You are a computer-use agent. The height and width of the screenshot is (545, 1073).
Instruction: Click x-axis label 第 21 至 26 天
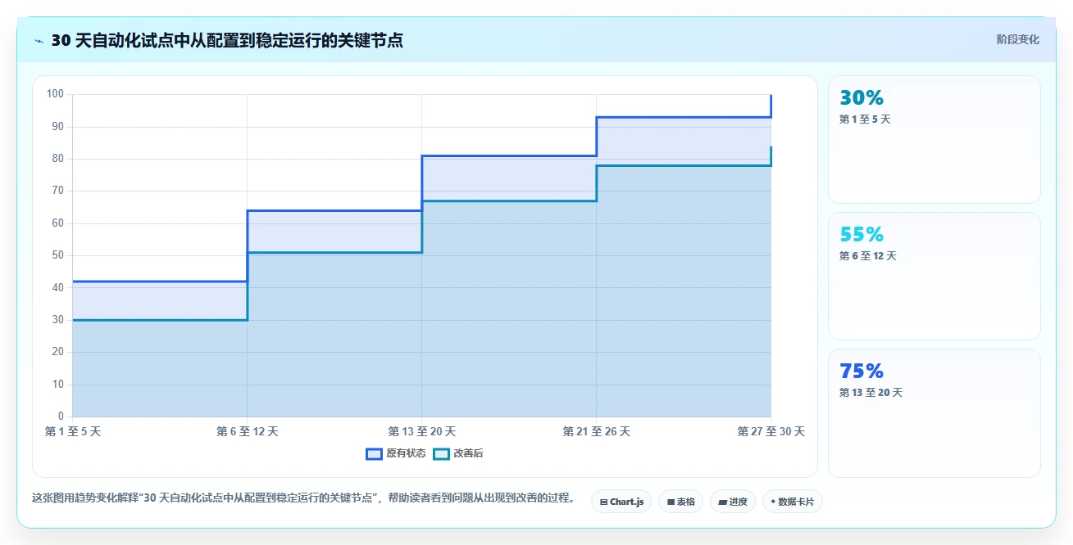pos(596,431)
